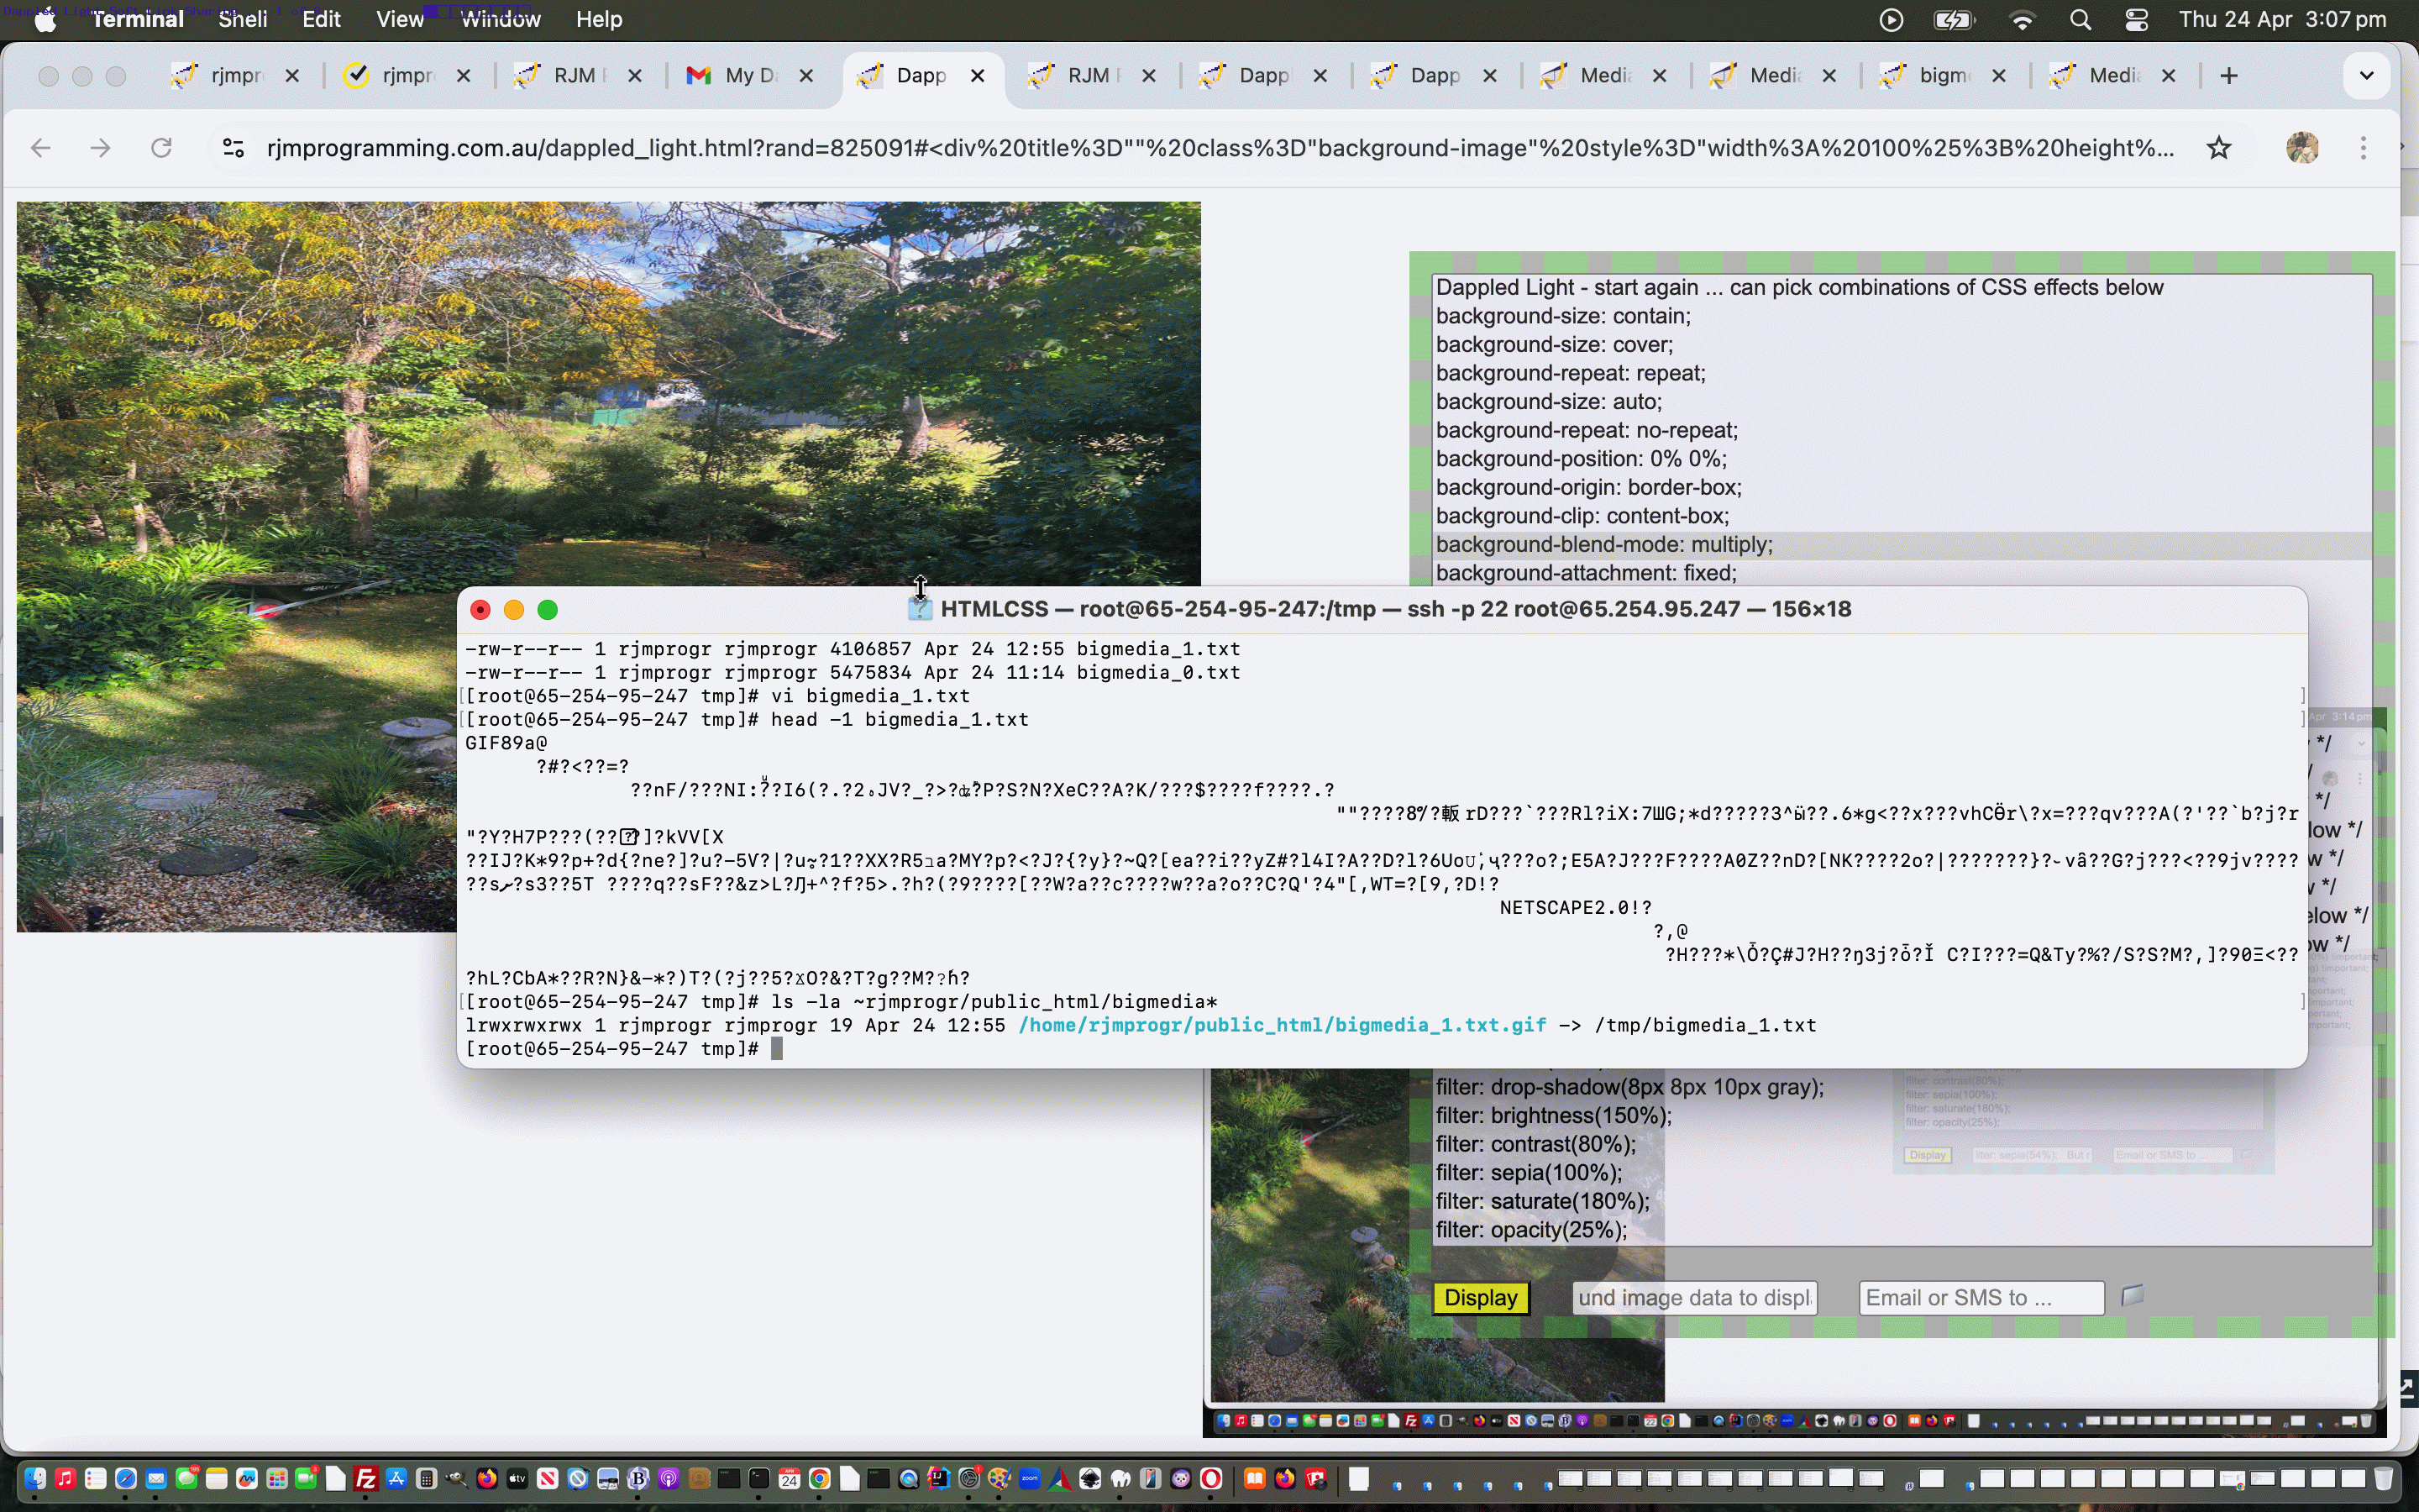Launch Music app in the Dock
Viewport: 2419px width, 1512px height.
[x=65, y=1479]
